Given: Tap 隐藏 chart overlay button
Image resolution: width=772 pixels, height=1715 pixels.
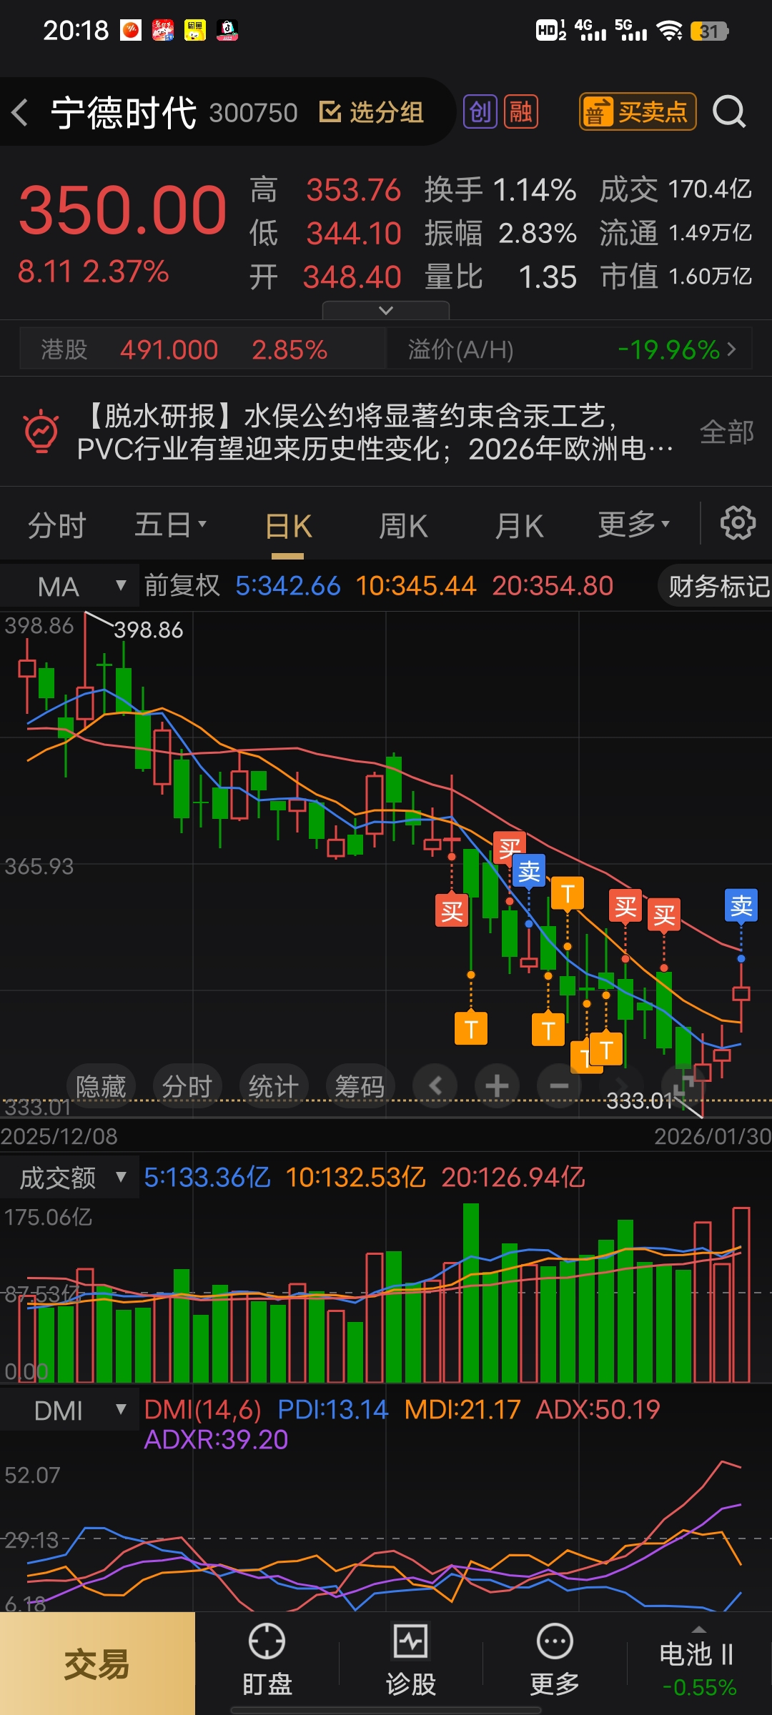Looking at the screenshot, I should click(101, 1086).
